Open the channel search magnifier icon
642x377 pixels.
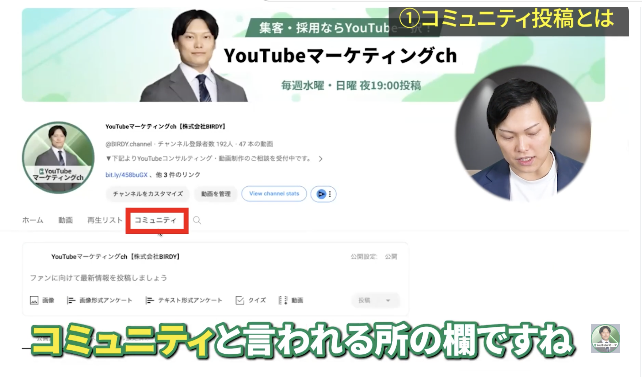(x=197, y=220)
